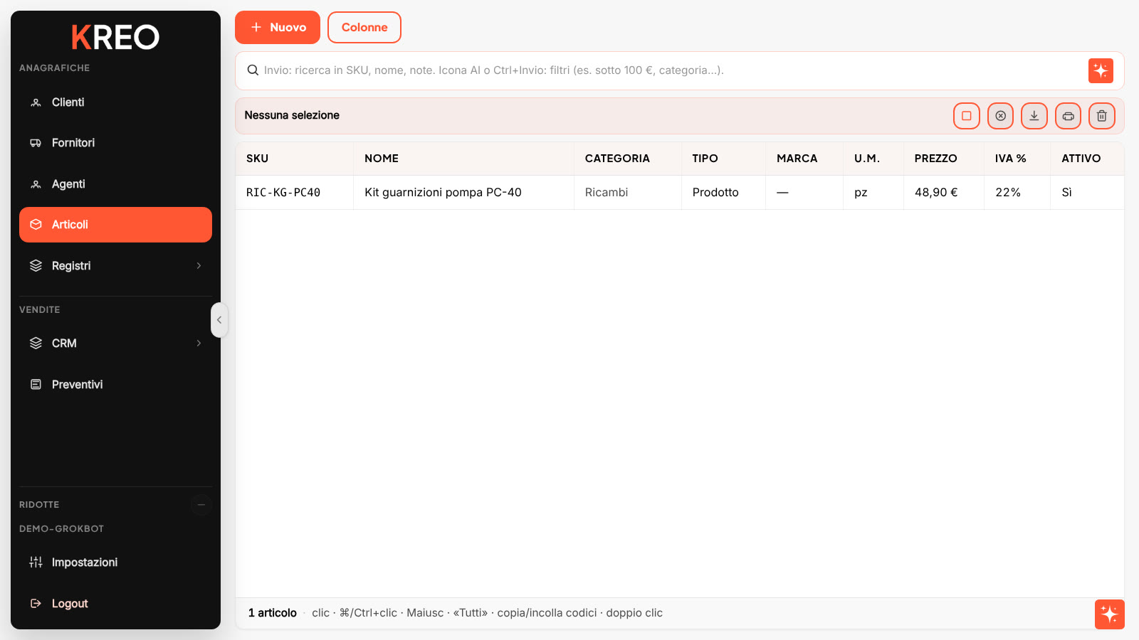Click the AI sparkle icon in search bar
The width and height of the screenshot is (1139, 640).
(x=1101, y=70)
